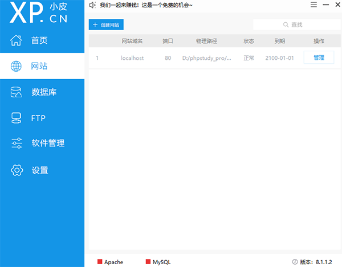The height and width of the screenshot is (267, 342).
Task: Click the announcement text link at top
Action: [x=146, y=5]
